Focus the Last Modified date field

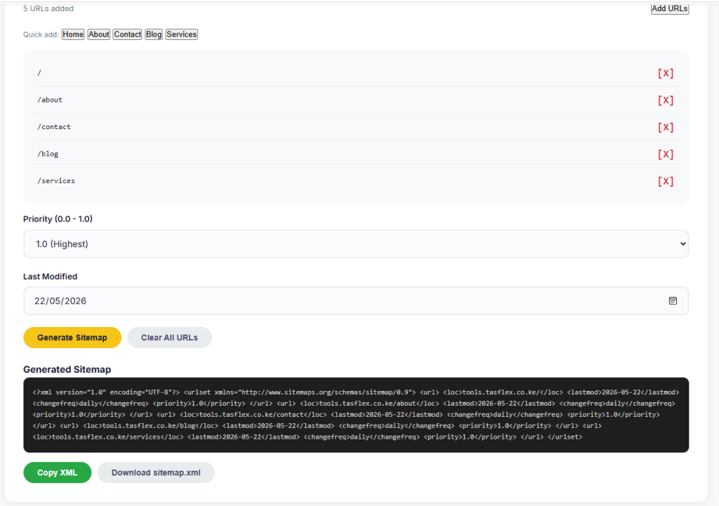tap(356, 300)
